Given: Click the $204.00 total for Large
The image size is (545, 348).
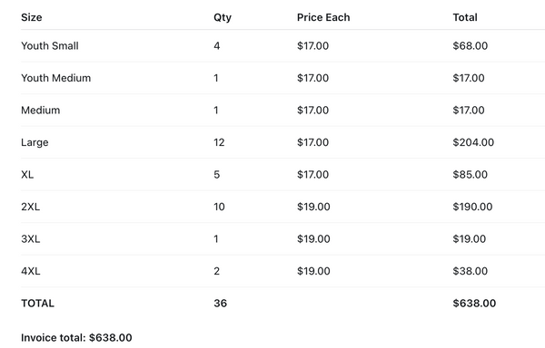Looking at the screenshot, I should point(473,142).
